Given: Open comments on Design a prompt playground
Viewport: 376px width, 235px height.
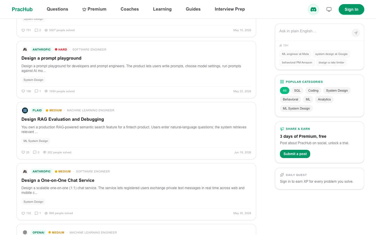Looking at the screenshot, I should click(36, 91).
